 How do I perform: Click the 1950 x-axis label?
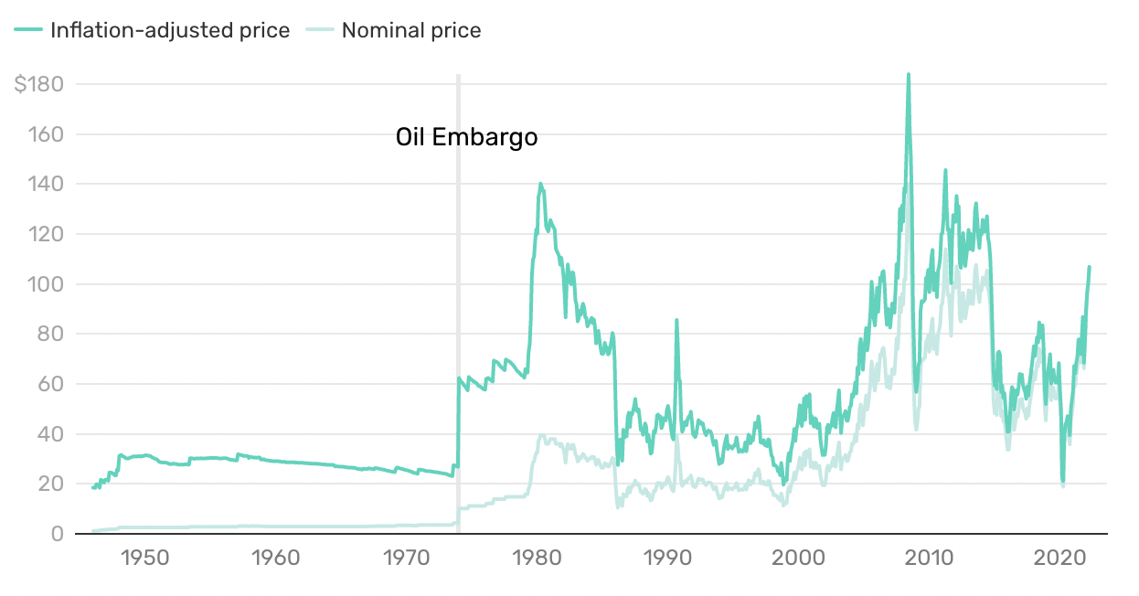tap(145, 557)
